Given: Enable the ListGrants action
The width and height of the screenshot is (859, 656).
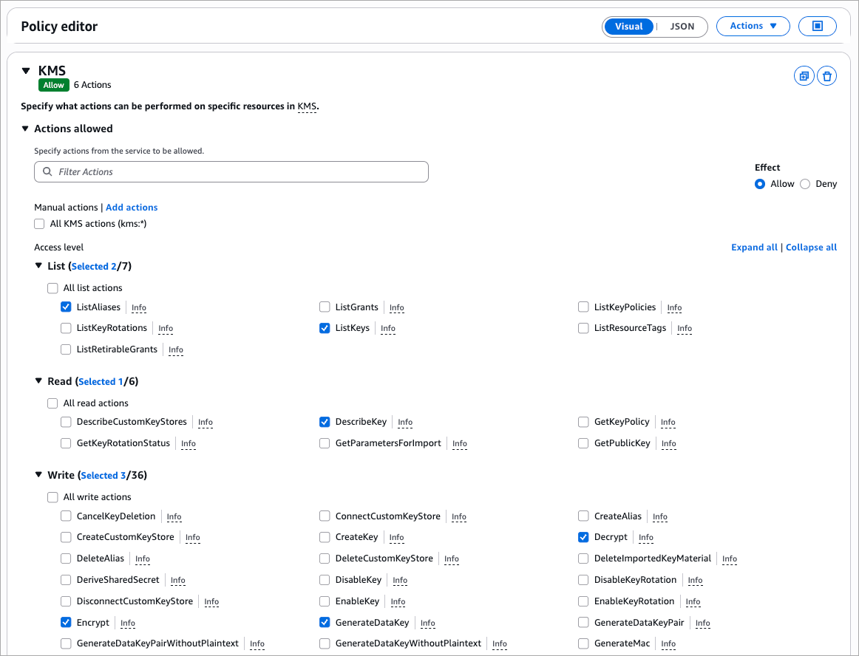Looking at the screenshot, I should pos(325,307).
